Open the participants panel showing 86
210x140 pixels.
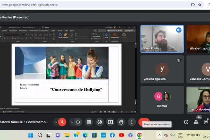[x=196, y=122]
